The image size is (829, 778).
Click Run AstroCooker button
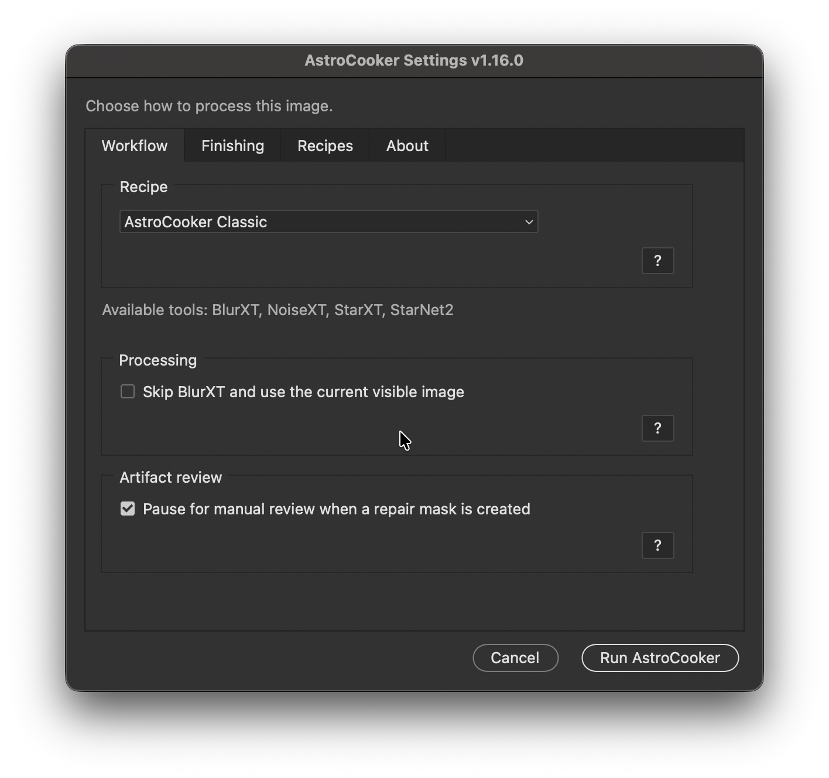point(660,658)
